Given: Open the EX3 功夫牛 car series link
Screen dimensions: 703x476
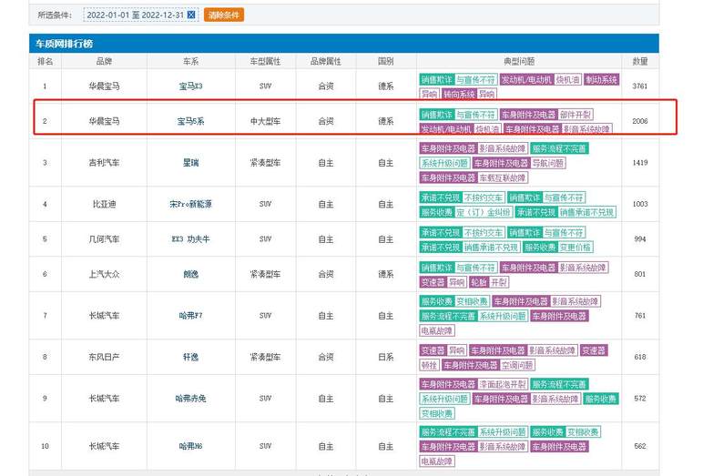Looking at the screenshot, I should click(190, 238).
